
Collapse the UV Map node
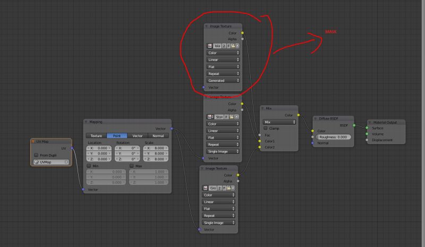tap(33, 141)
